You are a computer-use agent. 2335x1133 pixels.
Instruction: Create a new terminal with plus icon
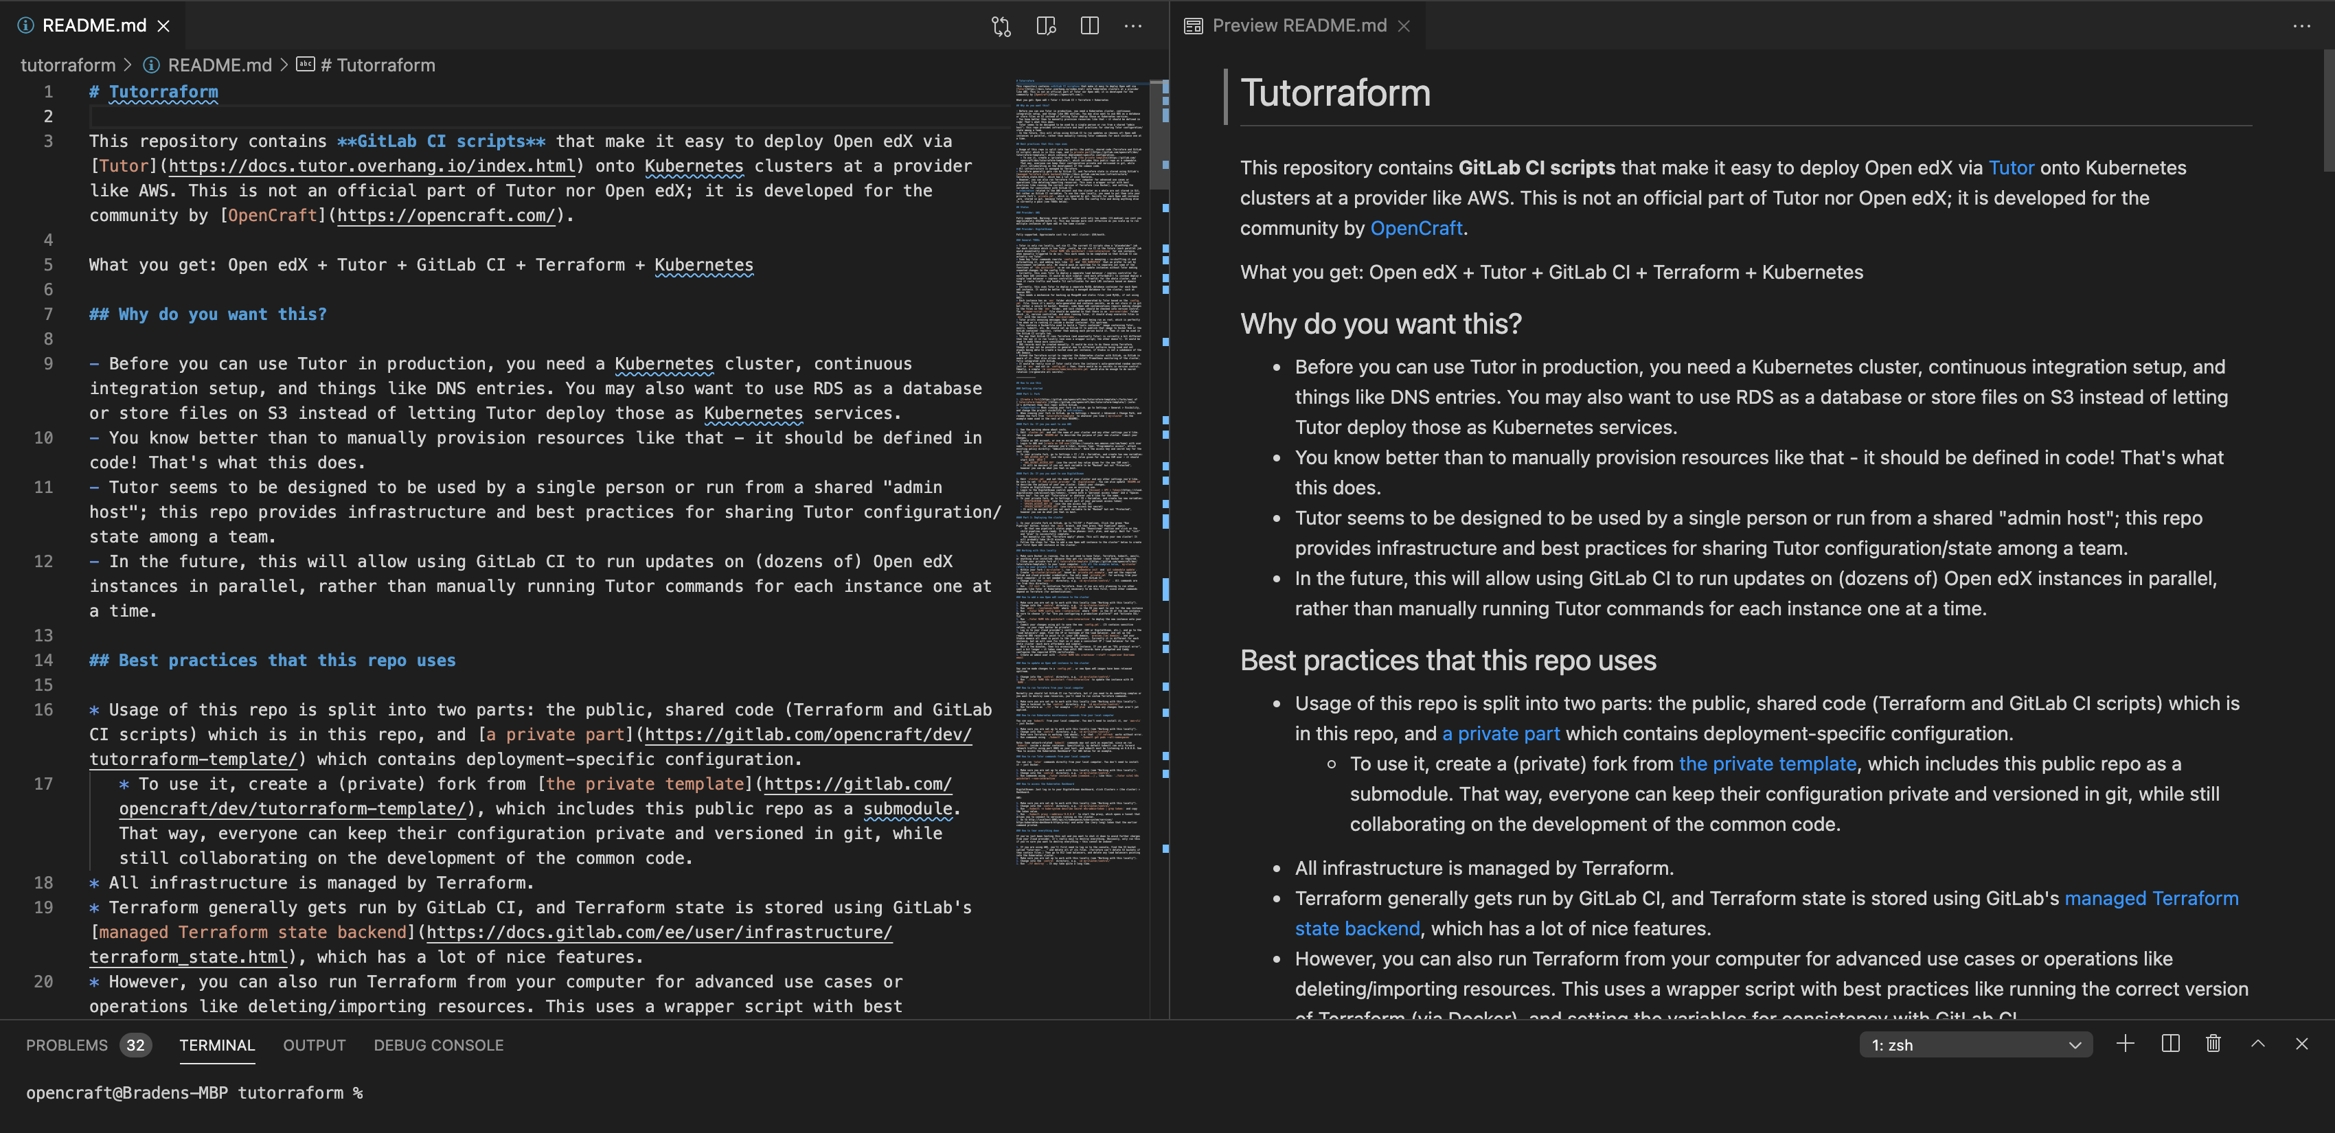point(2125,1043)
